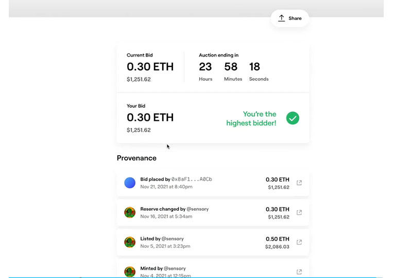Click the green highest bidder checkmark icon
Viewport: 393px width, 278px height.
[293, 118]
